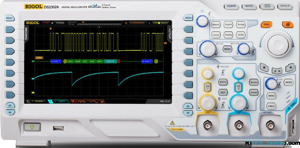300x148 pixels.
Task: Click the red STOP status indicator on screen
Action: (x=46, y=23)
